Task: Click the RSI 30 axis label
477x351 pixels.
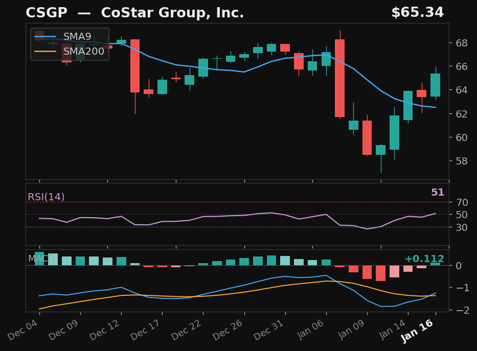Action: [x=462, y=227]
